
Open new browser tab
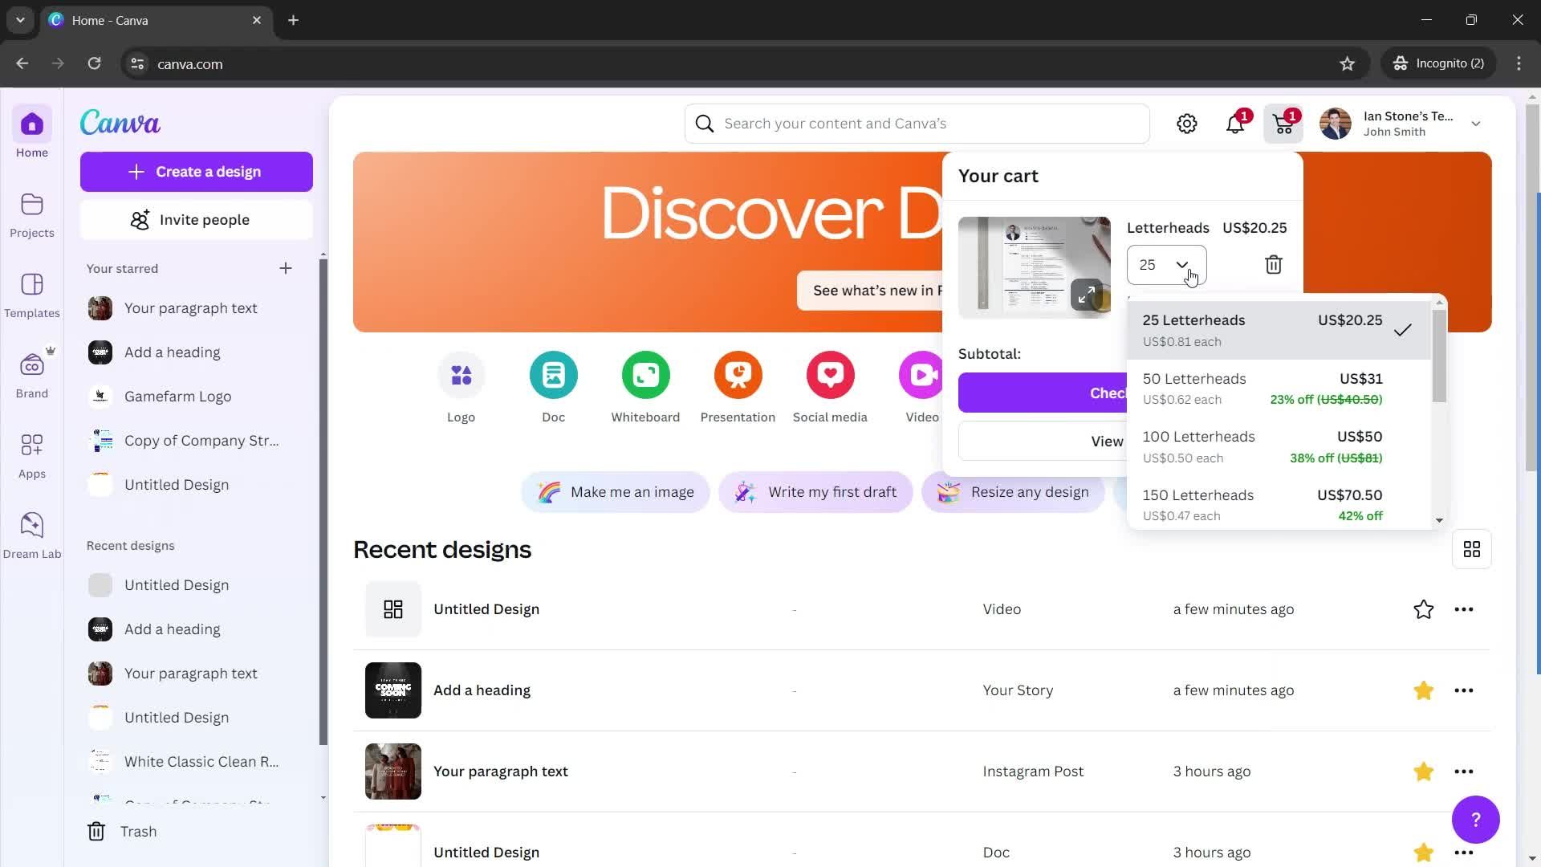294,20
